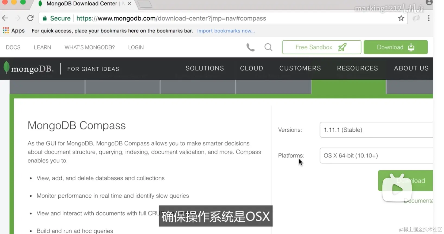
Task: Open a new browser tab
Action: tap(145, 4)
